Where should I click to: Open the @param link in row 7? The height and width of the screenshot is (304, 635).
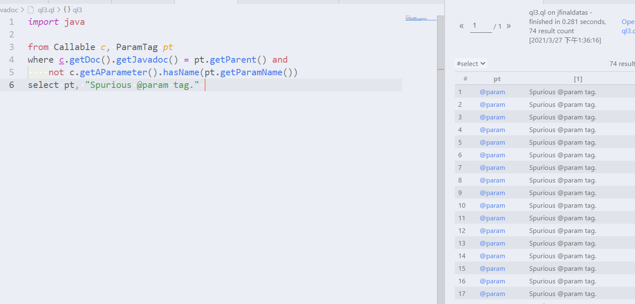coord(493,168)
